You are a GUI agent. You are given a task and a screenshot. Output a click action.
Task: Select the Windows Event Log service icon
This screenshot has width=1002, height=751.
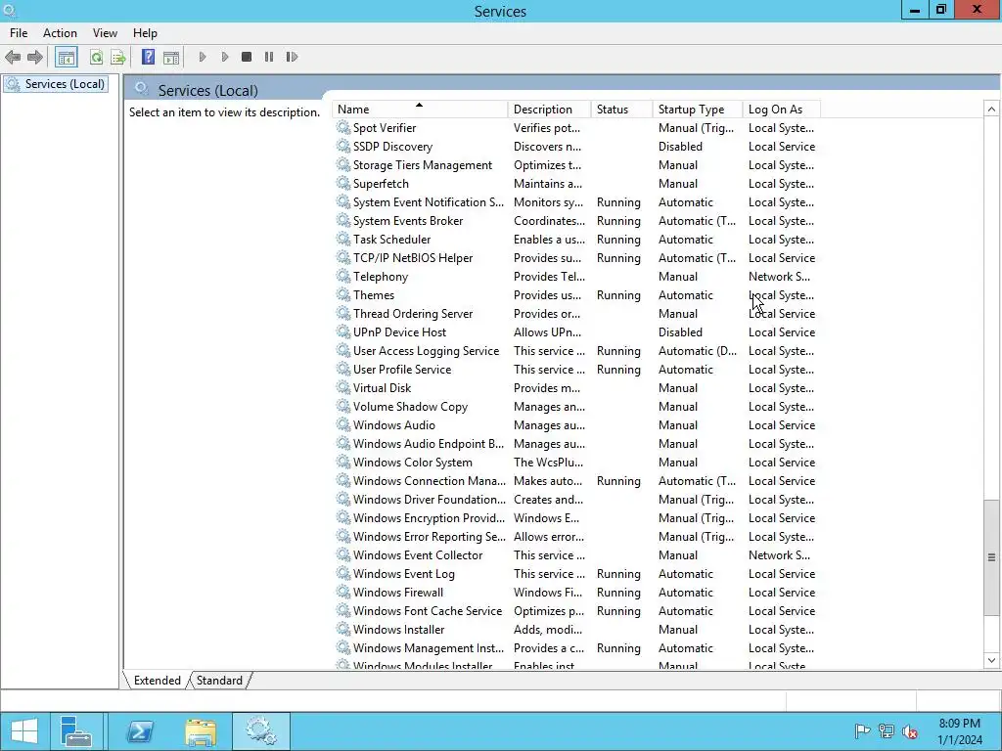coord(343,573)
